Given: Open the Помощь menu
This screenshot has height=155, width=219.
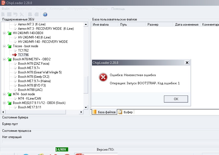Looking at the screenshot, I should (x=118, y=9).
